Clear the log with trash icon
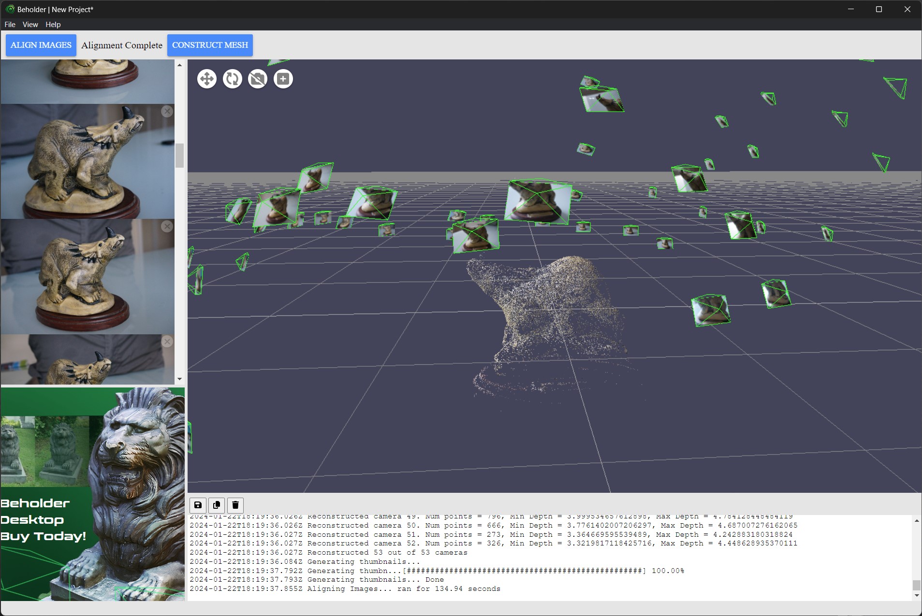The width and height of the screenshot is (922, 616). pos(235,505)
